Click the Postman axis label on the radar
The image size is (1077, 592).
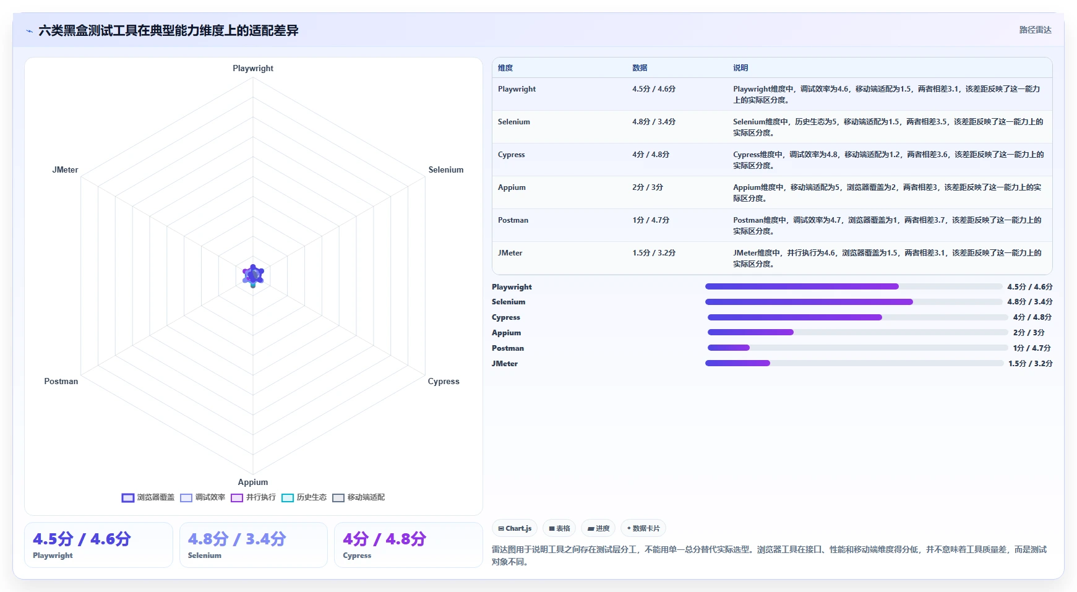point(61,382)
